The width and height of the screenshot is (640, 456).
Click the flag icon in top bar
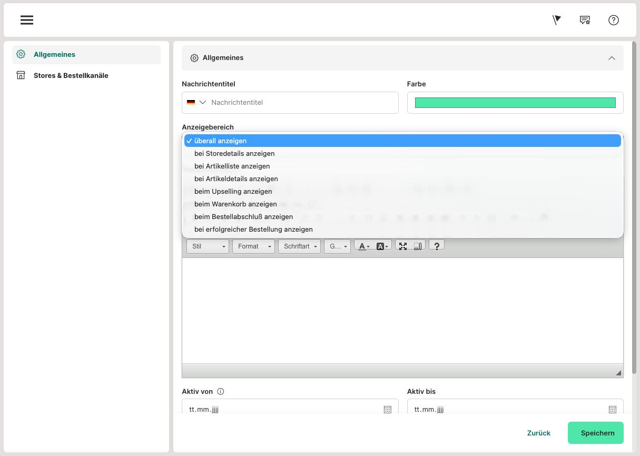(556, 20)
